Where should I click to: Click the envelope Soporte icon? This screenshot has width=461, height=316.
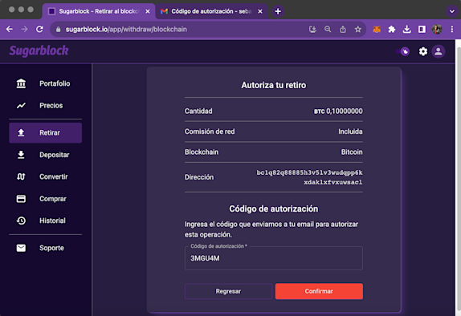pyautogui.click(x=21, y=248)
